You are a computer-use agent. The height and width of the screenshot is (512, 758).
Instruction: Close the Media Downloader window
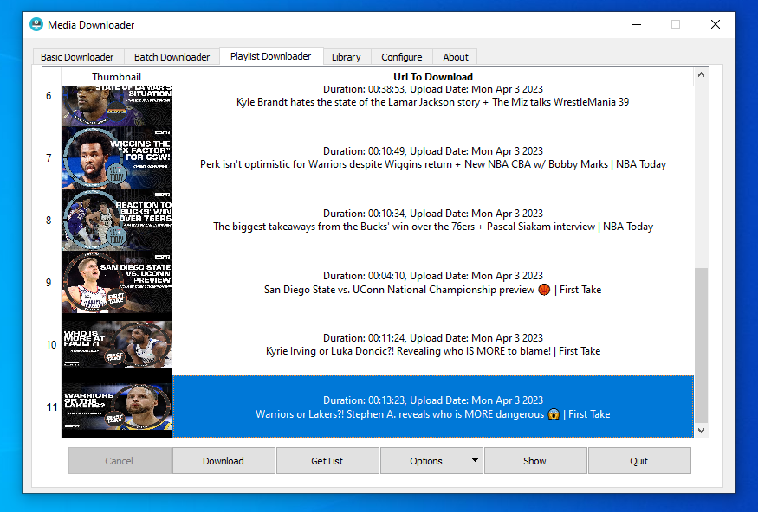click(716, 24)
